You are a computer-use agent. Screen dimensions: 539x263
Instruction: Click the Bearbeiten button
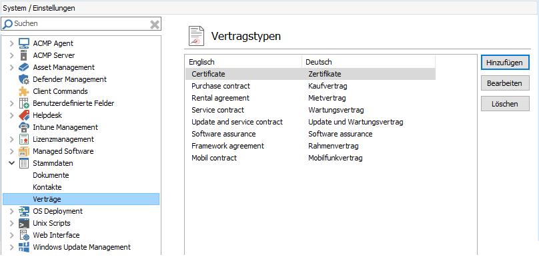pos(505,83)
